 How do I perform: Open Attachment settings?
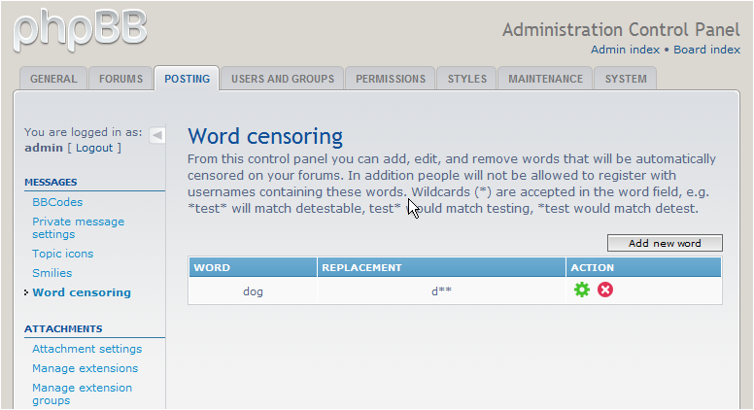87,349
